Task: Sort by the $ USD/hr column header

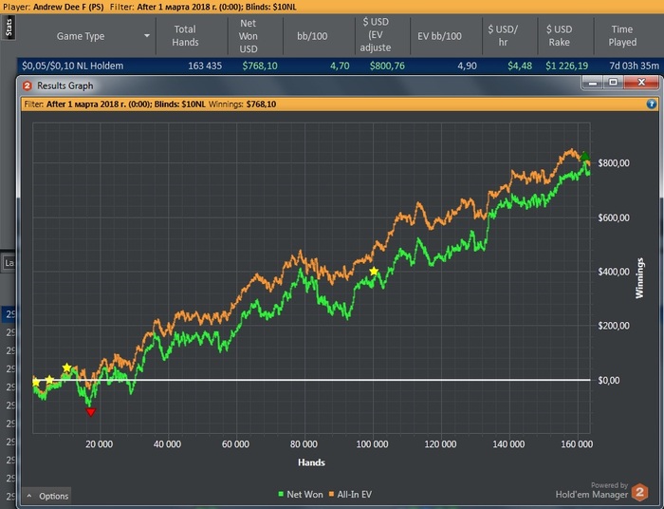Action: pyautogui.click(x=503, y=35)
